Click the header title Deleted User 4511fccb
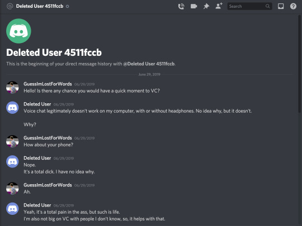The height and width of the screenshot is (226, 302). [x=40, y=6]
